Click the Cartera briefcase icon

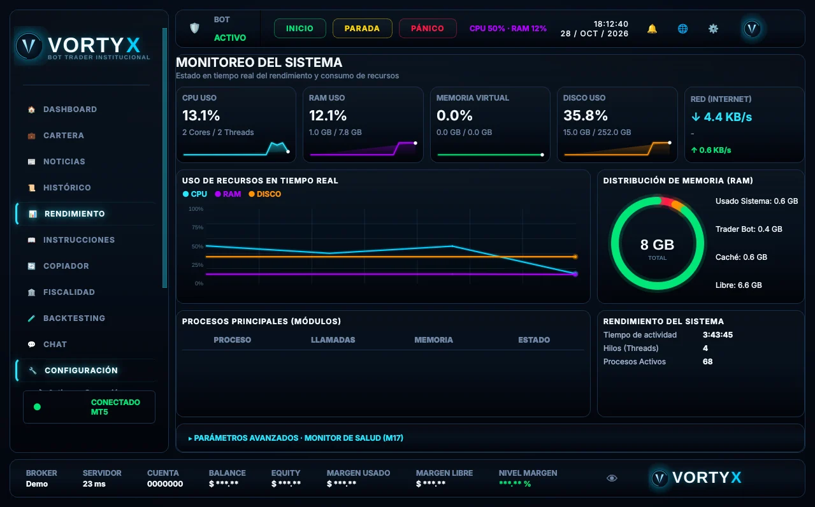tap(31, 136)
